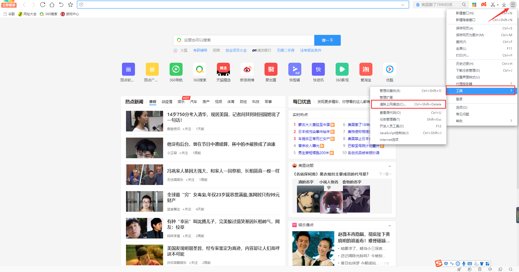
Task: Select 新建窗口(N) from the menu
Action: point(482,13)
